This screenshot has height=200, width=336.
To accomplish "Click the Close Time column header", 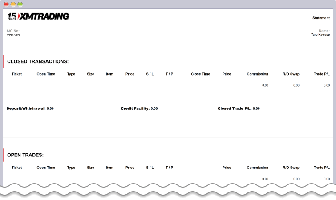I will (x=200, y=74).
